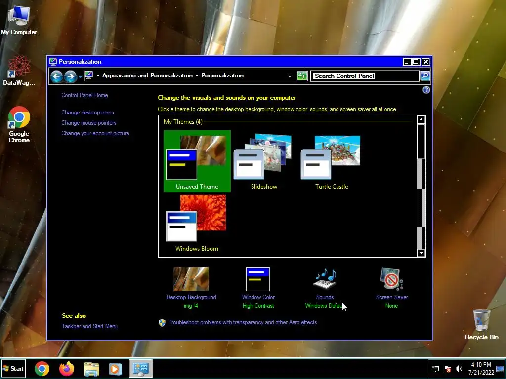Image resolution: width=506 pixels, height=379 pixels.
Task: Apply the Turtle Castle theme
Action: pyautogui.click(x=332, y=161)
